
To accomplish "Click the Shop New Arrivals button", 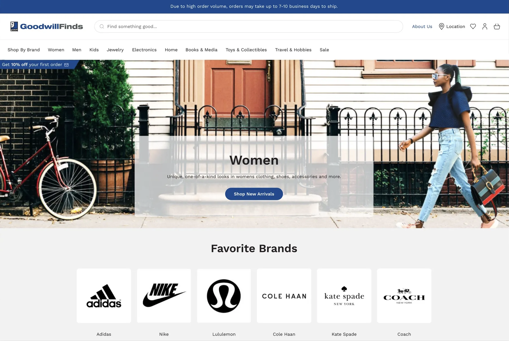I will [254, 194].
